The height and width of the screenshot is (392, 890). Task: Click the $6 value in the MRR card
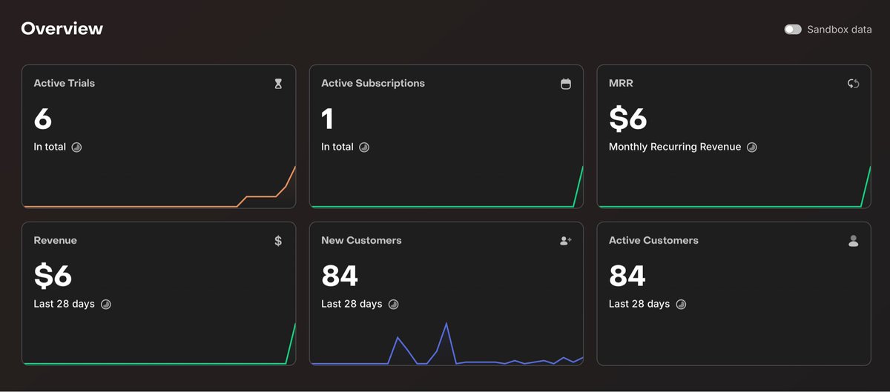click(628, 119)
